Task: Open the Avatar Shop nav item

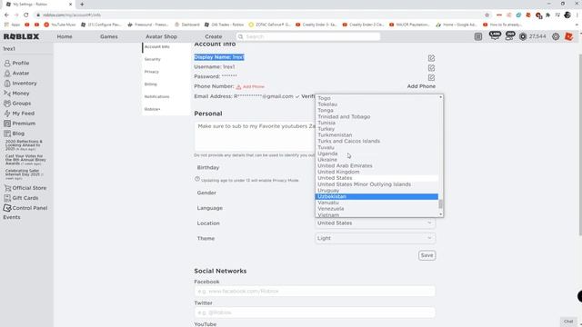Action: [x=162, y=36]
